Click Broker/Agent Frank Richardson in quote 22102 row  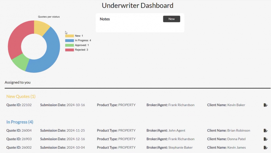171,105
